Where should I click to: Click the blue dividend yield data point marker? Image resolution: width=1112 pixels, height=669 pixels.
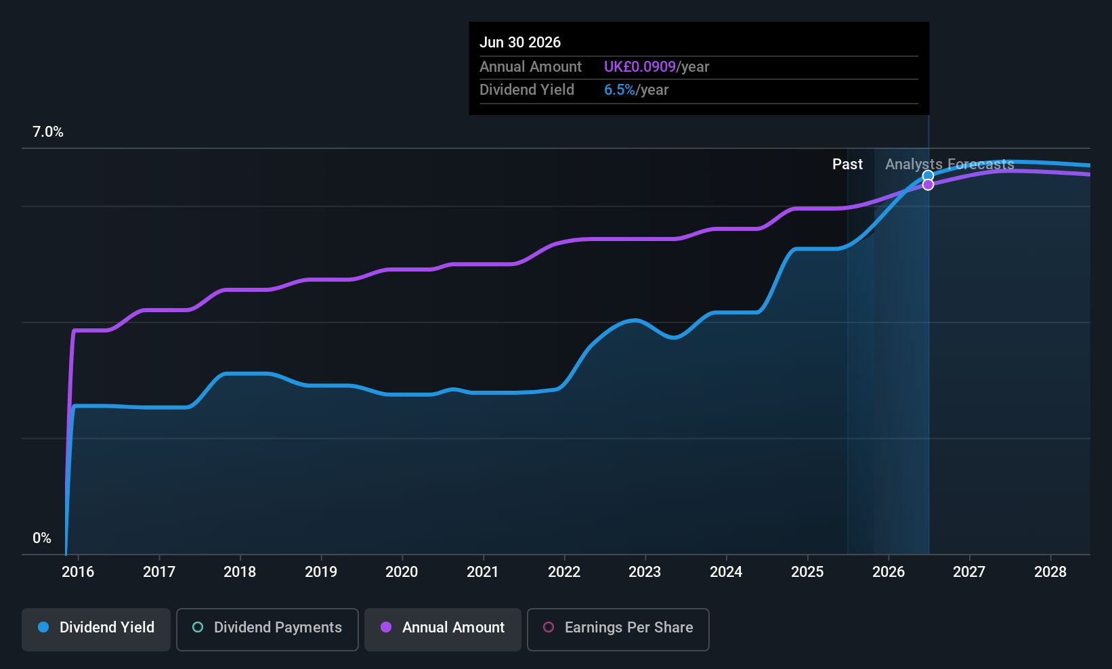(928, 176)
